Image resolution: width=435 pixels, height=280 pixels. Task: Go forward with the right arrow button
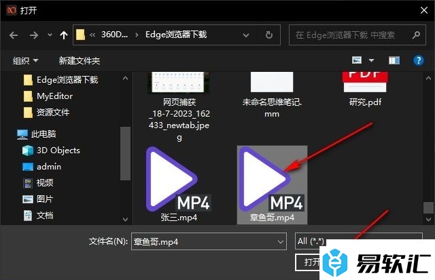tap(34, 35)
